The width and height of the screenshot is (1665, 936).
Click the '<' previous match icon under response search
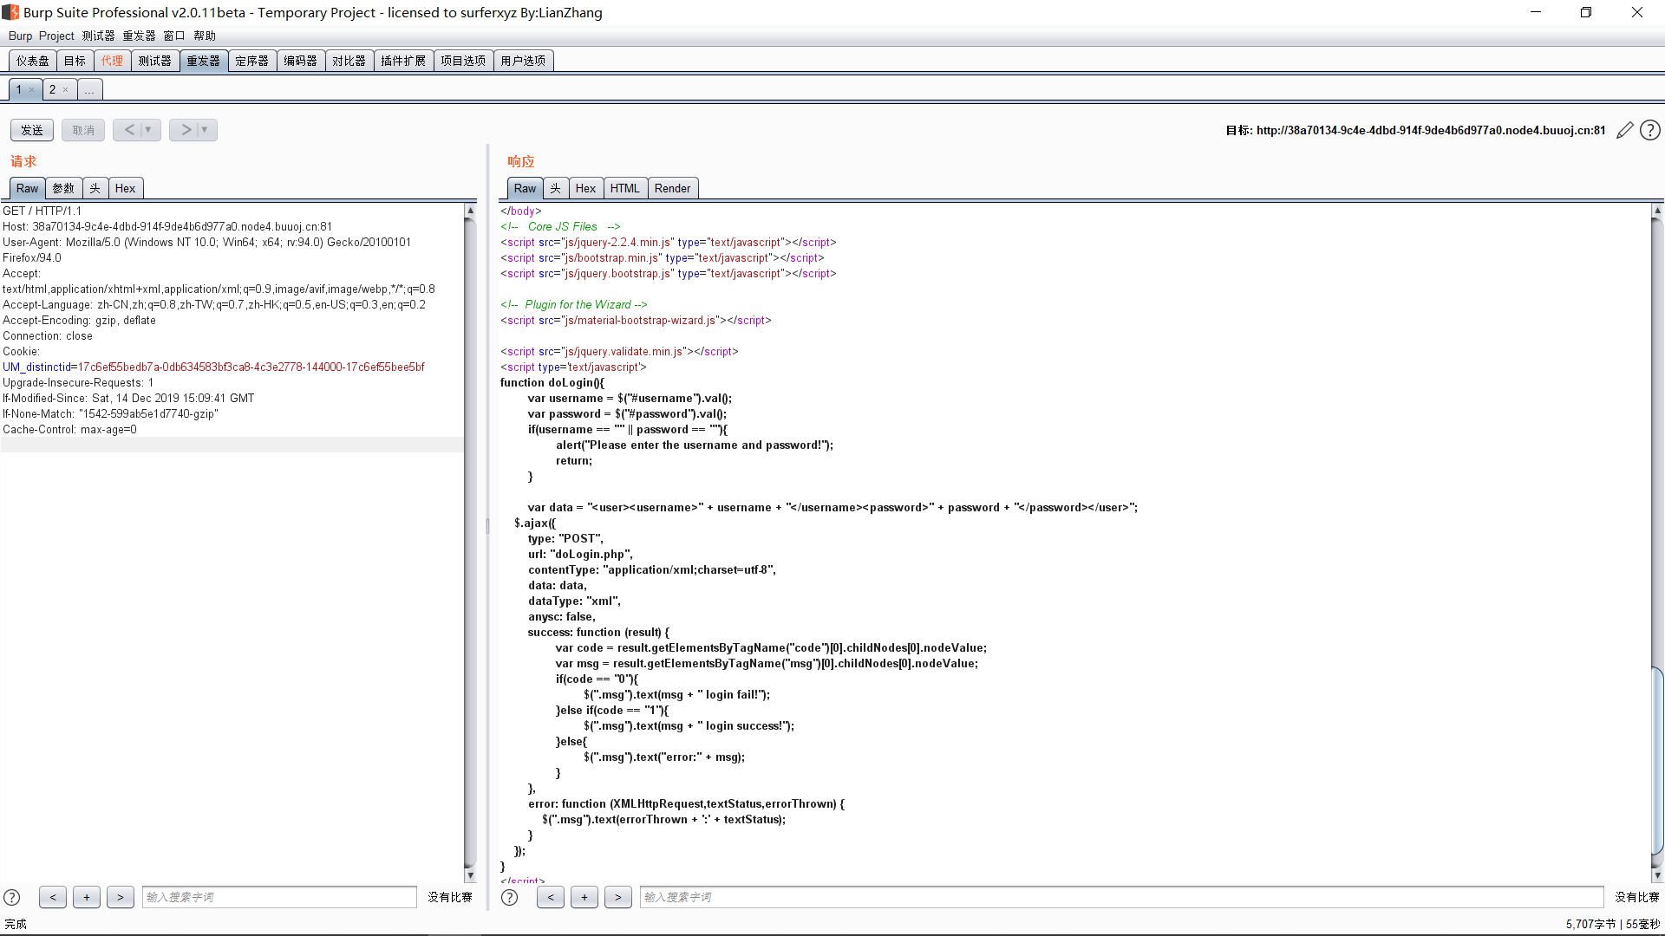[551, 897]
